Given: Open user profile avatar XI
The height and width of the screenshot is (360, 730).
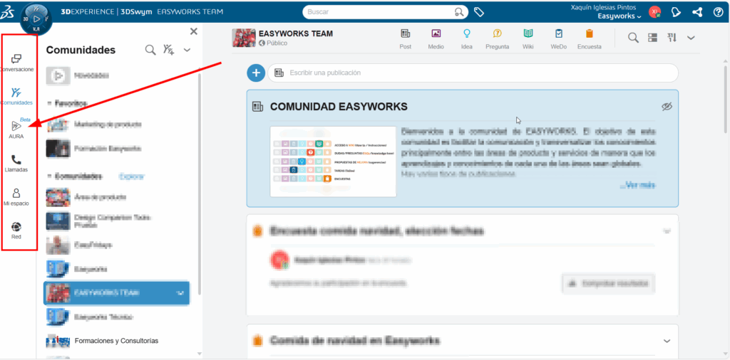Looking at the screenshot, I should [655, 12].
